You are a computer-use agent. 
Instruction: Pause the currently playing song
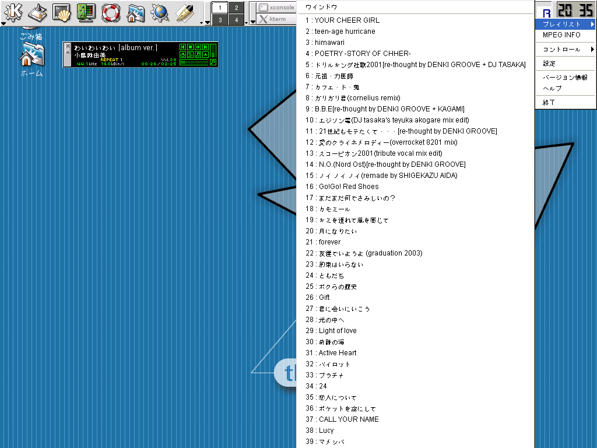click(198, 47)
